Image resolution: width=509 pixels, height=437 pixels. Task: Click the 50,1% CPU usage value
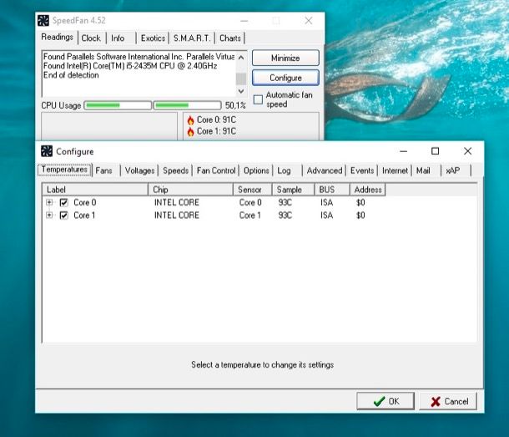[x=235, y=105]
